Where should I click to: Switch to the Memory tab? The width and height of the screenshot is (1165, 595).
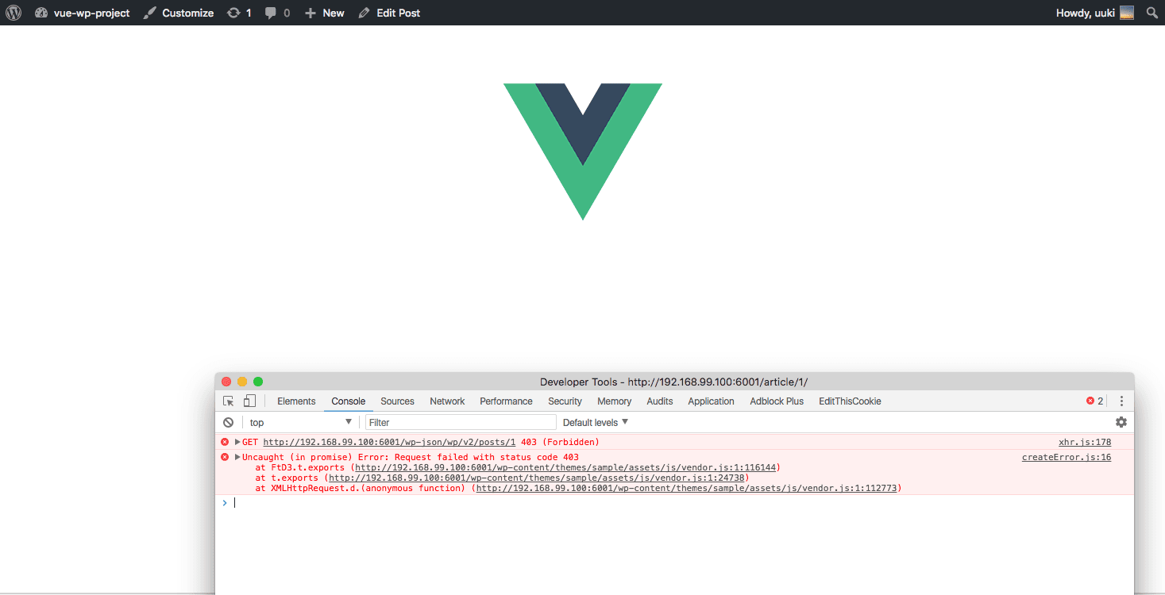(614, 401)
